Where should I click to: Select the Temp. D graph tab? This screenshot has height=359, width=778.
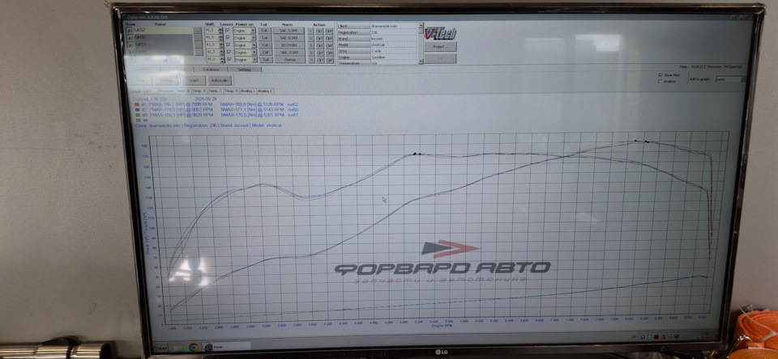[232, 91]
